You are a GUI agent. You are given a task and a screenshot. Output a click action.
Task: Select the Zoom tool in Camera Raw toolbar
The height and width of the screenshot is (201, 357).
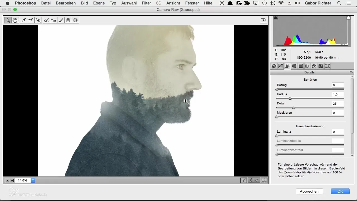click(x=8, y=20)
